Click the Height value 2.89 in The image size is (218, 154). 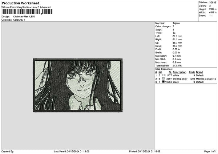[x=213, y=9]
